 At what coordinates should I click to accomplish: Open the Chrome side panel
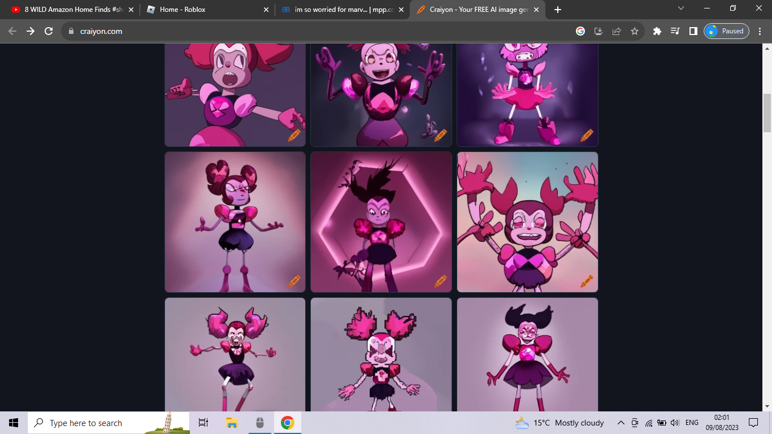click(x=693, y=31)
